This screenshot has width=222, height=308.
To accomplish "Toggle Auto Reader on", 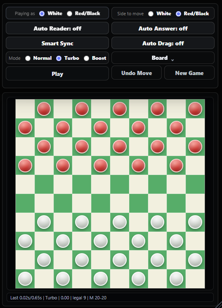I will (x=57, y=28).
